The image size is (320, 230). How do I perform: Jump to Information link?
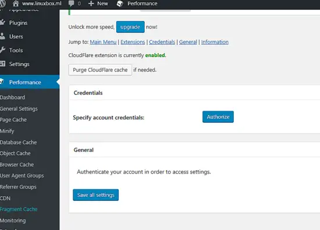[215, 42]
